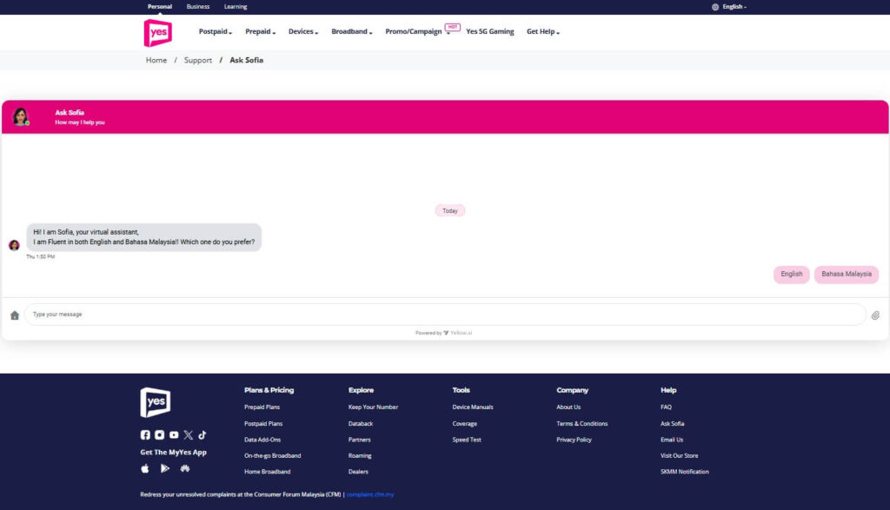Open the Get Help dropdown
Screen dimensions: 890x510
coord(542,32)
